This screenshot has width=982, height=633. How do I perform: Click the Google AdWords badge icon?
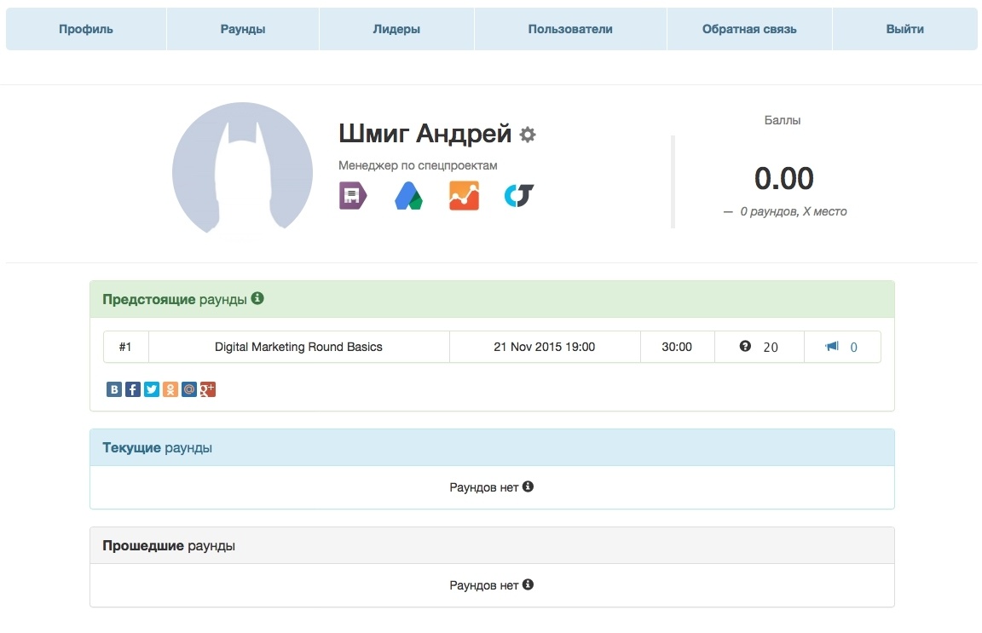point(408,195)
